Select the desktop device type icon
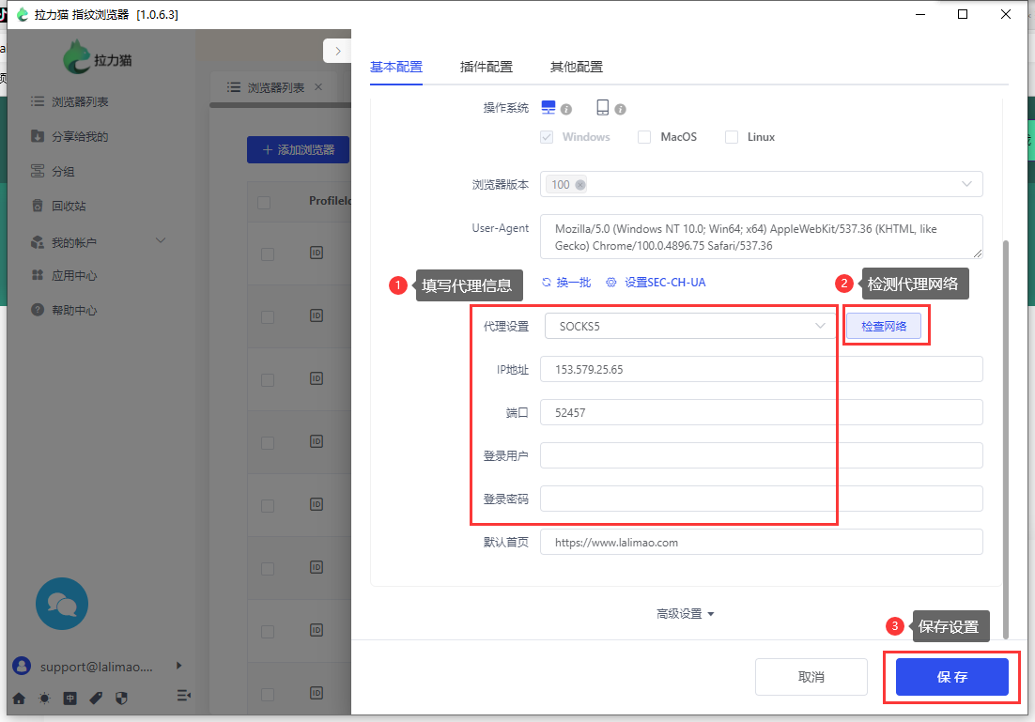This screenshot has height=722, width=1035. [x=548, y=107]
